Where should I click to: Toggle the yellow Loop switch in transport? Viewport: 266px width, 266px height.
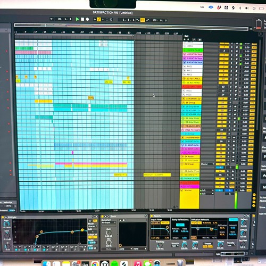tap(143, 20)
